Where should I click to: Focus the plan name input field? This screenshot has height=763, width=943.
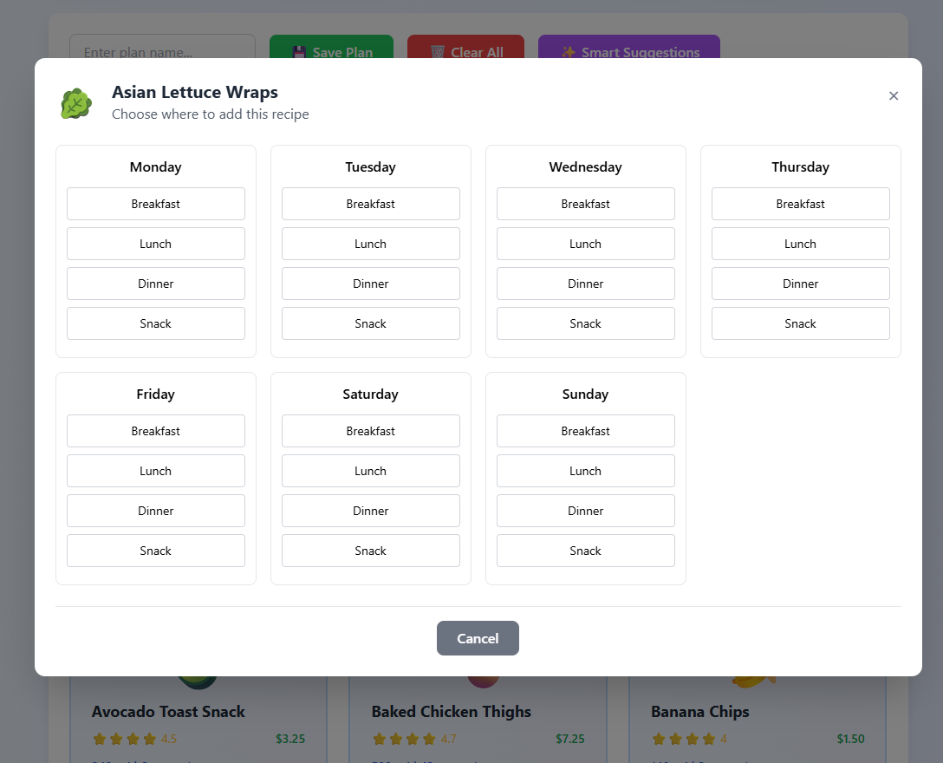tap(162, 48)
